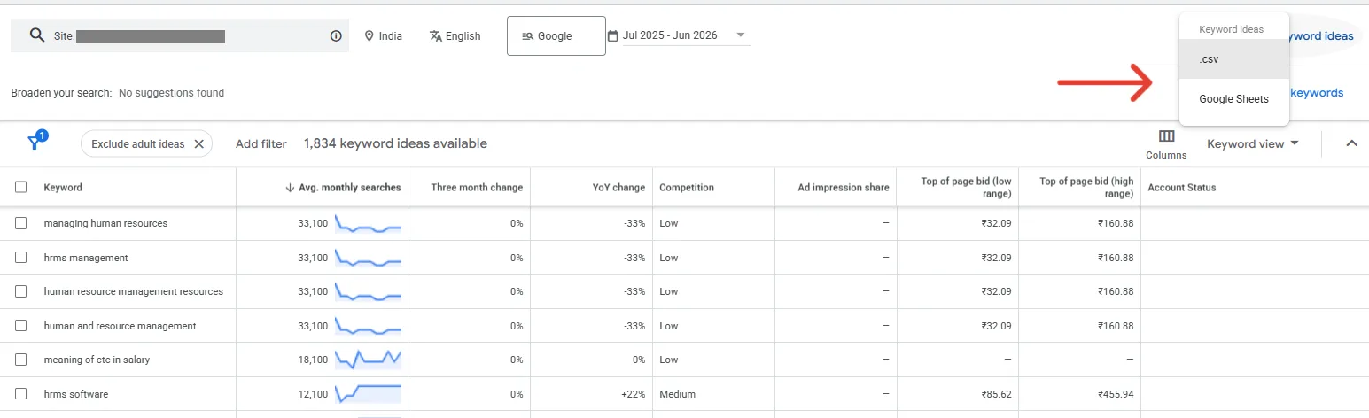Open the Columns icon
1369x418 pixels.
pyautogui.click(x=1166, y=136)
